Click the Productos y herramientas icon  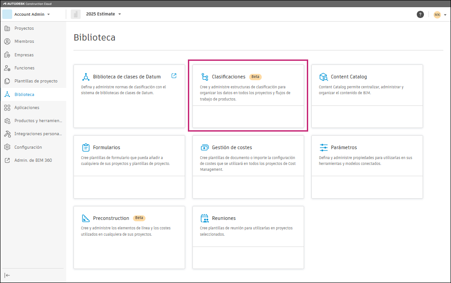(x=7, y=121)
